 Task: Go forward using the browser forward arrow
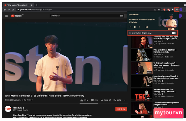pos(9,10)
